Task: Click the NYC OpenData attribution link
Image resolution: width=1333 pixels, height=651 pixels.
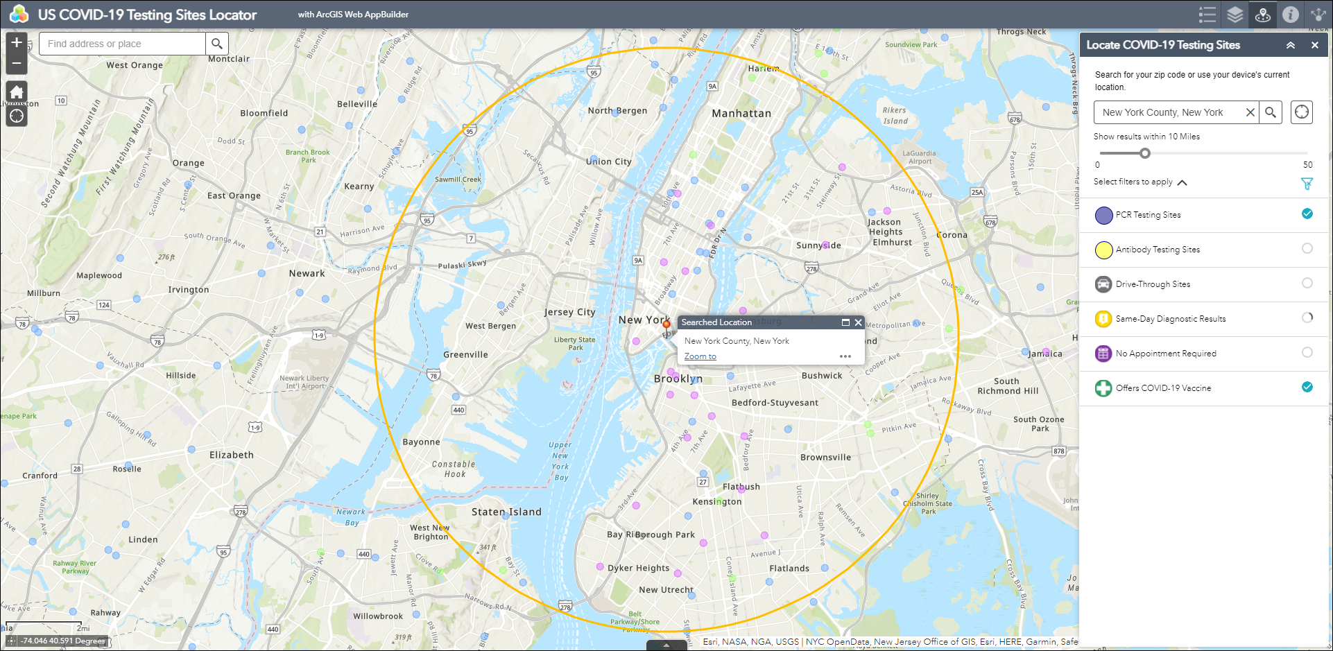Action: pyautogui.click(x=836, y=641)
